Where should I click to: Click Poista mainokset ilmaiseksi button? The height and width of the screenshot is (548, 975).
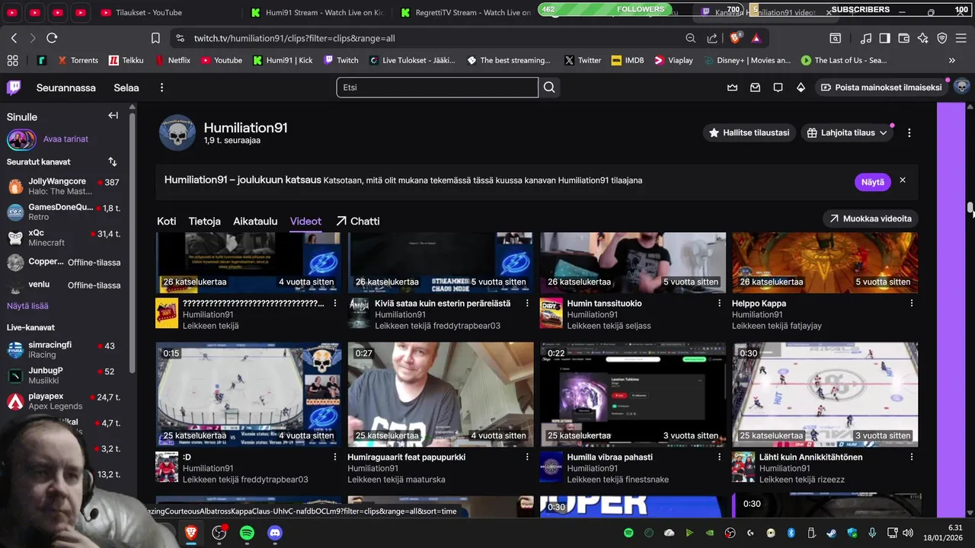pos(881,88)
